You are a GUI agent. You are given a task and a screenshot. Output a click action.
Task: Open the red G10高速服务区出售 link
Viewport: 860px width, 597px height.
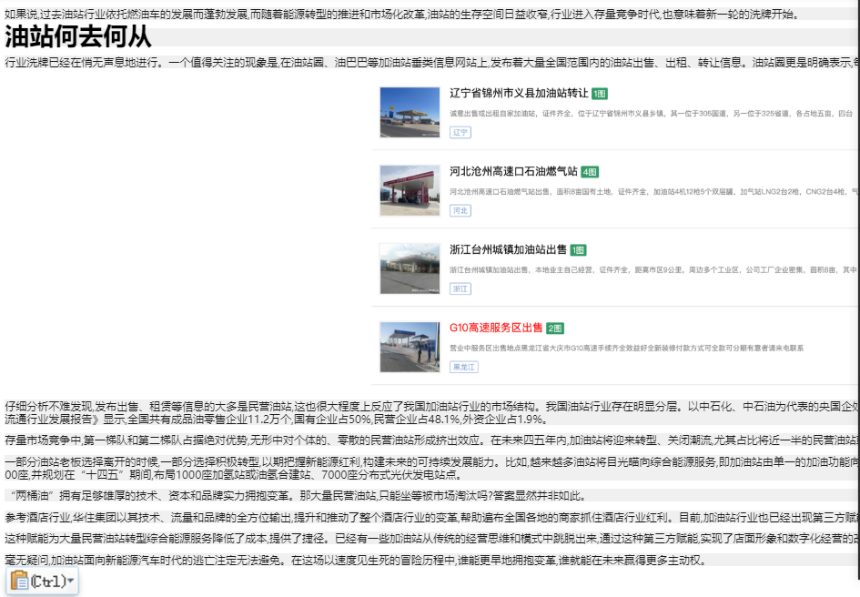pyautogui.click(x=496, y=323)
